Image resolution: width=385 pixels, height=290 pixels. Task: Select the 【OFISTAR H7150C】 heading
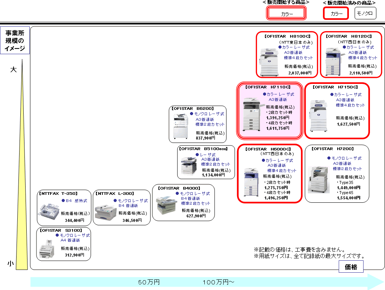point(335,87)
